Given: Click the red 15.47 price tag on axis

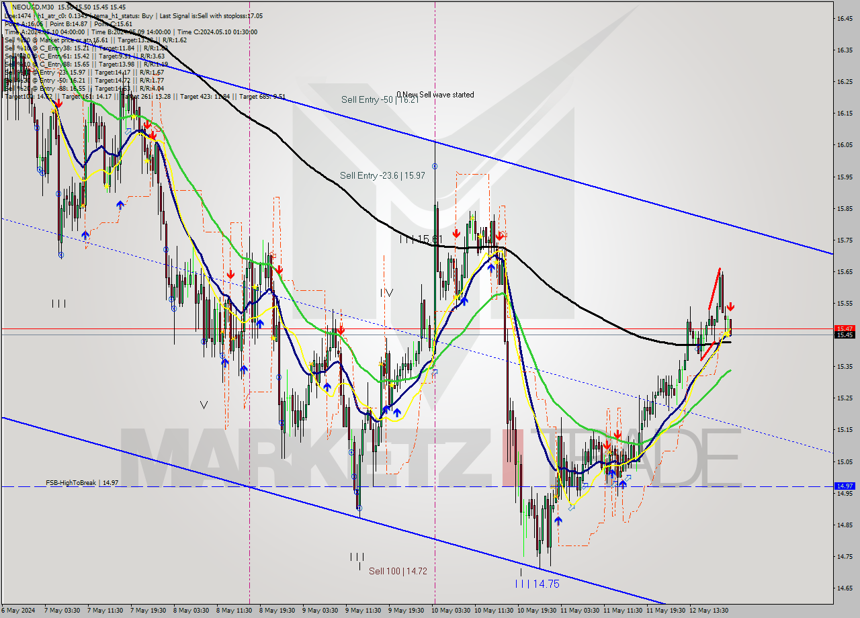Looking at the screenshot, I should point(845,328).
